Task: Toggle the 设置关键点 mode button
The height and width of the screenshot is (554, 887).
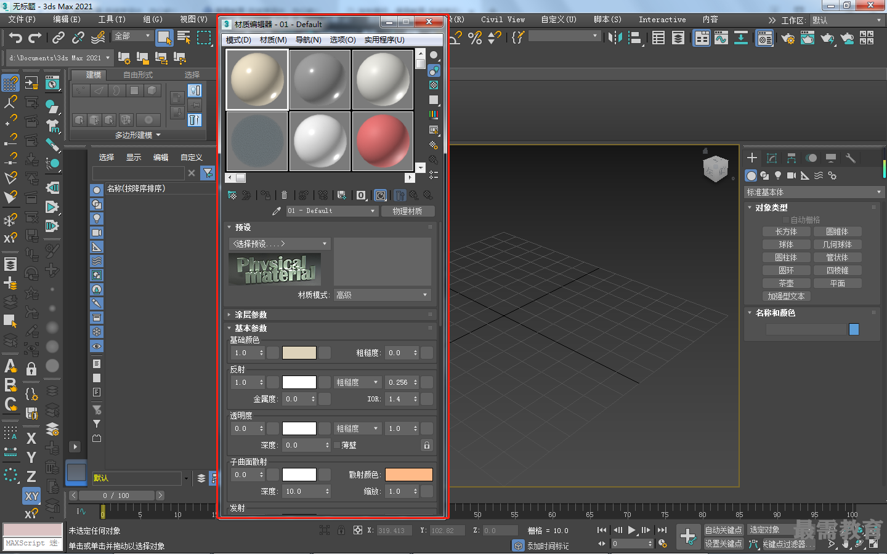Action: pos(724,544)
